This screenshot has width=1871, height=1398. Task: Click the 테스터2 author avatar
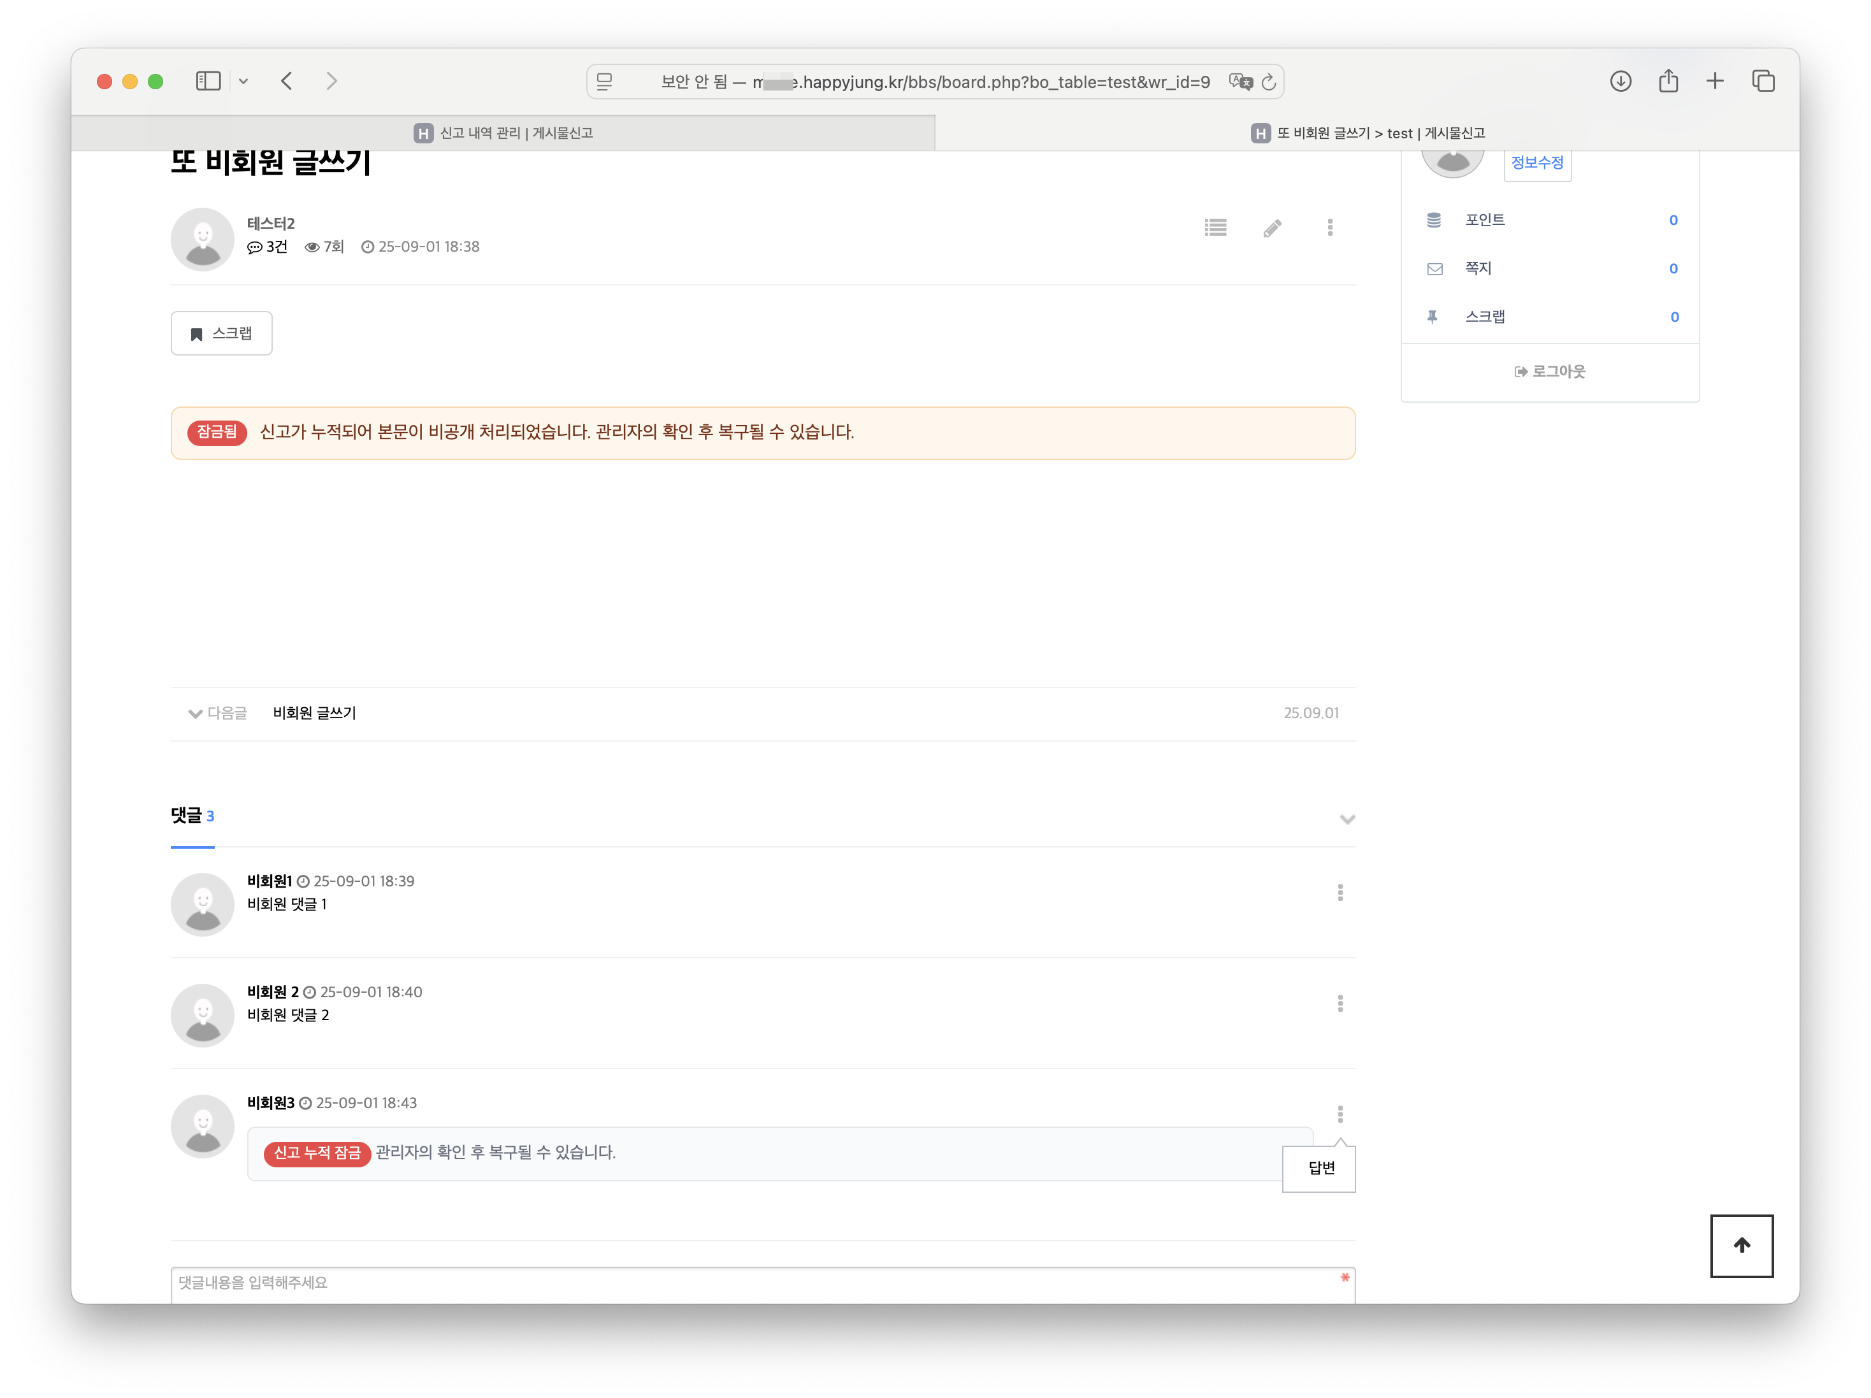[x=202, y=240]
